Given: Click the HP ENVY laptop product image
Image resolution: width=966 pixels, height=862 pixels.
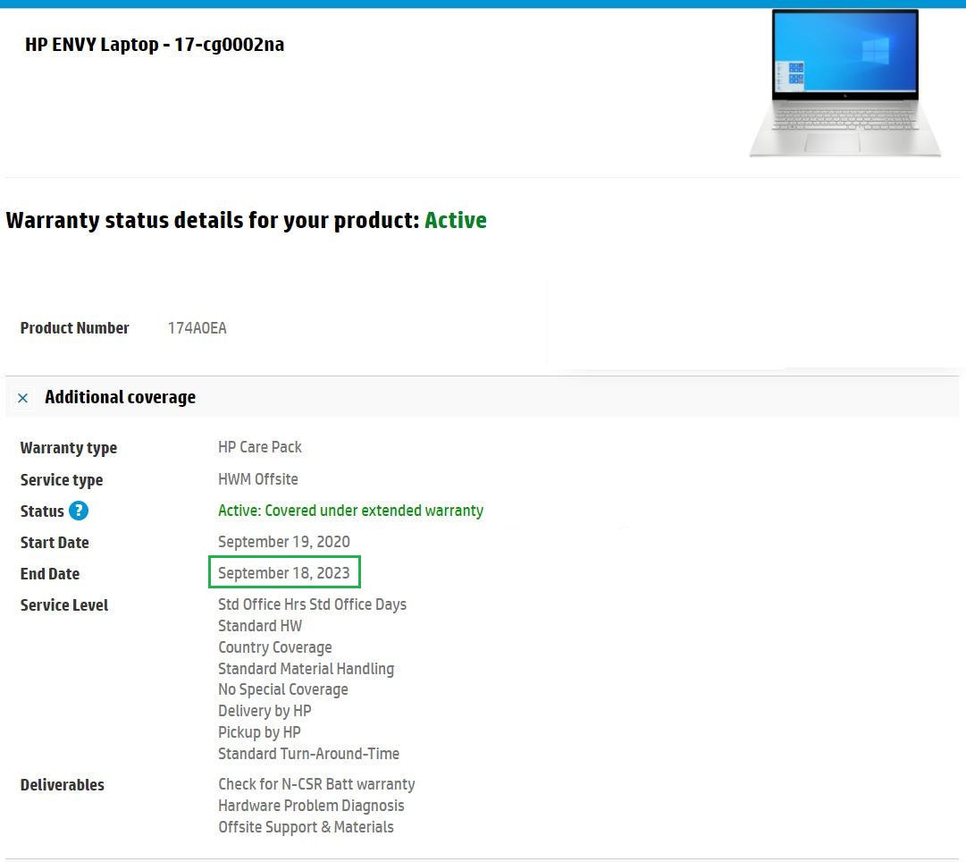Looking at the screenshot, I should tap(844, 84).
